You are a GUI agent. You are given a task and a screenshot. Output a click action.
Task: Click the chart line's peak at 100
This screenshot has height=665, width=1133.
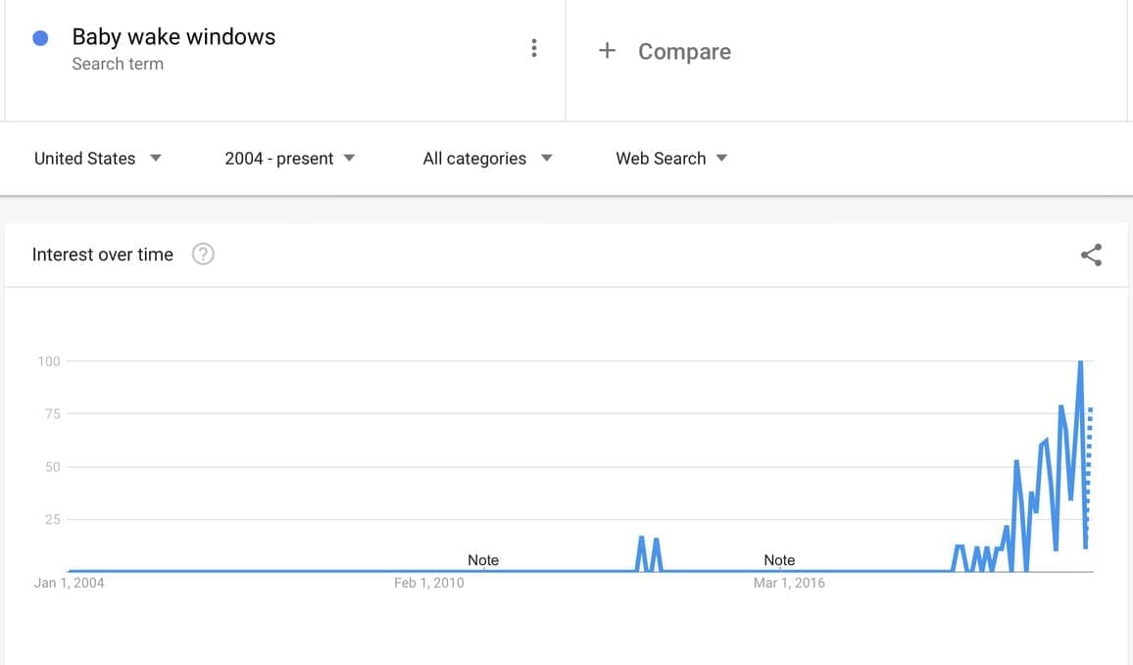[1080, 362]
